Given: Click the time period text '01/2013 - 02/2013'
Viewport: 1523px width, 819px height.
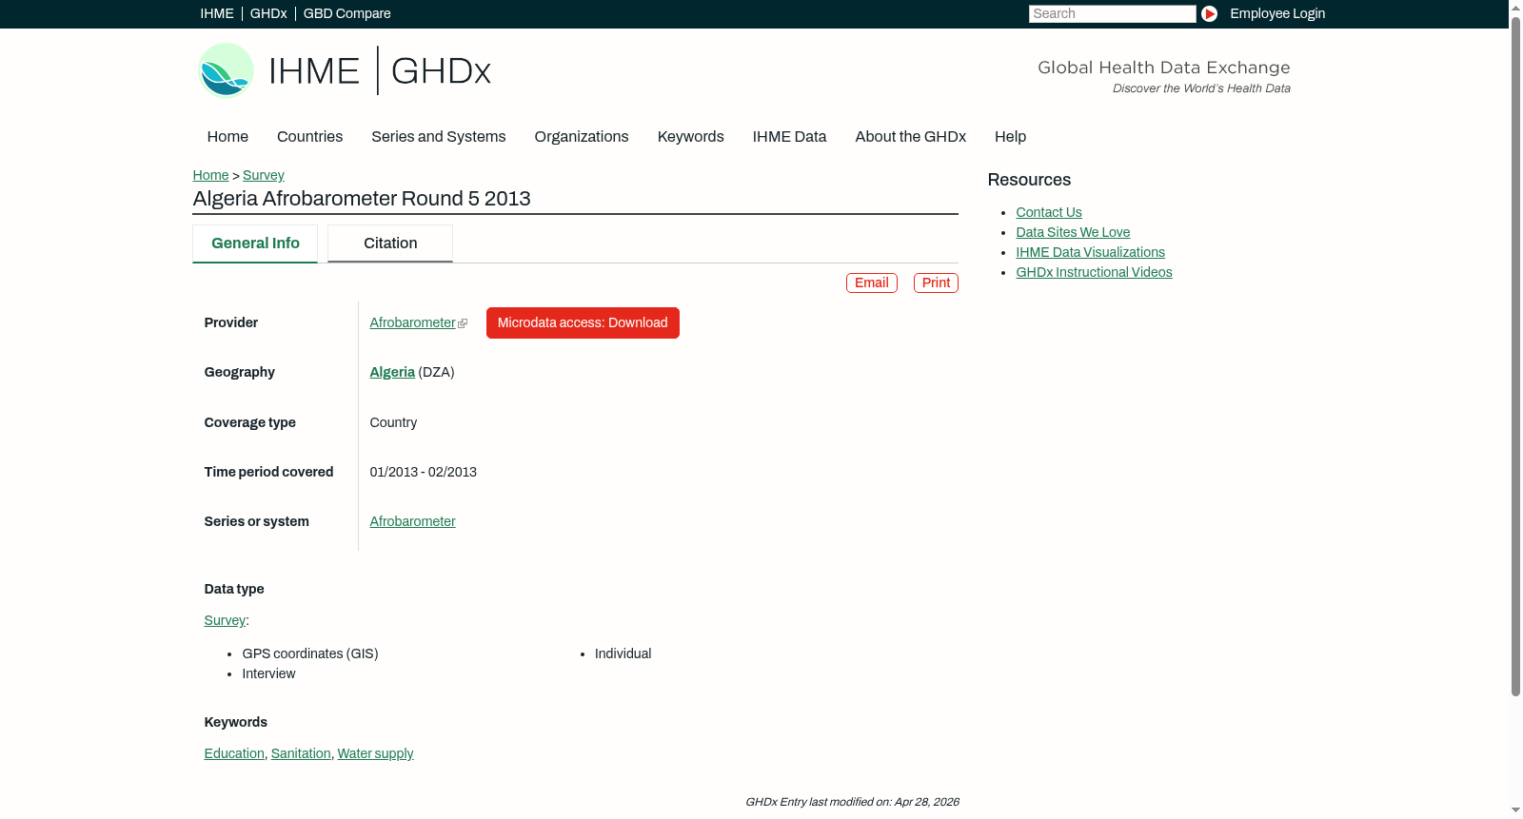Looking at the screenshot, I should point(424,473).
